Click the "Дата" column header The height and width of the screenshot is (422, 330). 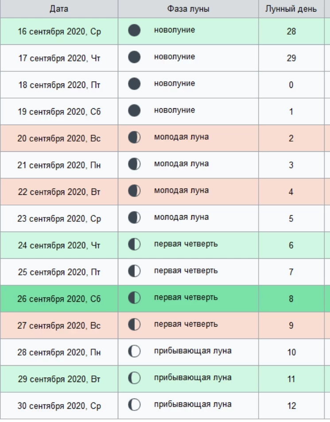[x=59, y=9]
